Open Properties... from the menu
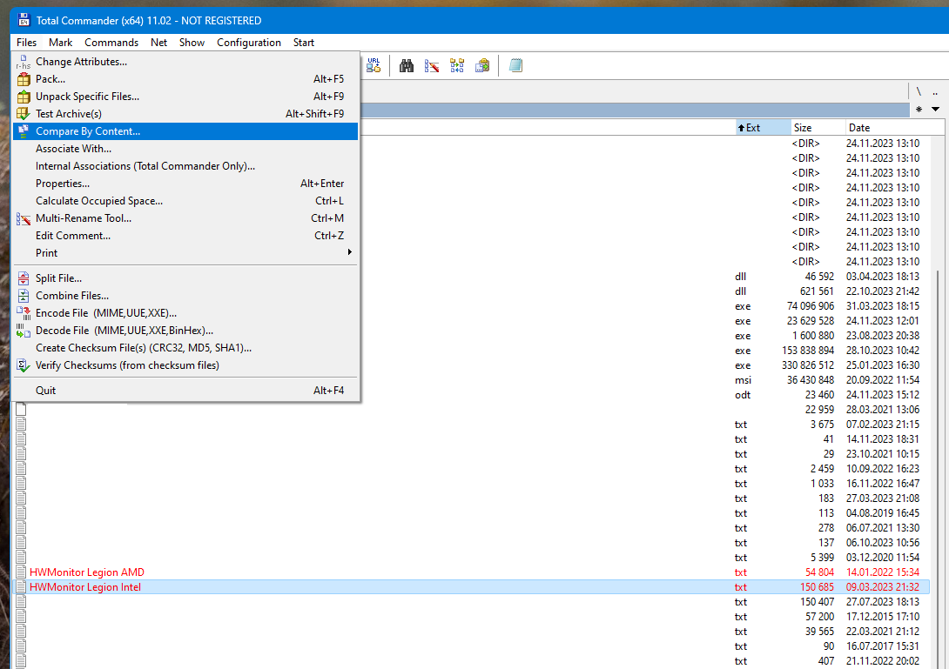 click(x=185, y=184)
